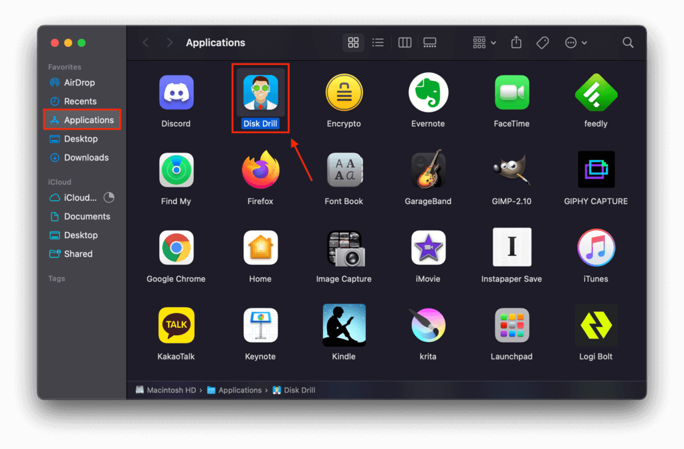Image resolution: width=684 pixels, height=449 pixels.
Task: Open the group-by dropdown
Action: (x=484, y=42)
